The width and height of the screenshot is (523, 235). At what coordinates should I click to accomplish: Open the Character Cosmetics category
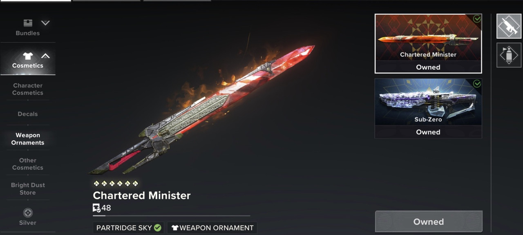click(x=28, y=89)
